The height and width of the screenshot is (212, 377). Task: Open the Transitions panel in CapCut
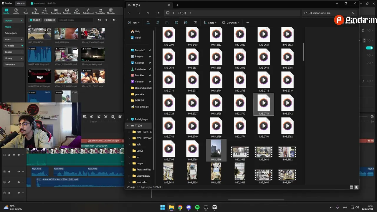tap(56, 11)
